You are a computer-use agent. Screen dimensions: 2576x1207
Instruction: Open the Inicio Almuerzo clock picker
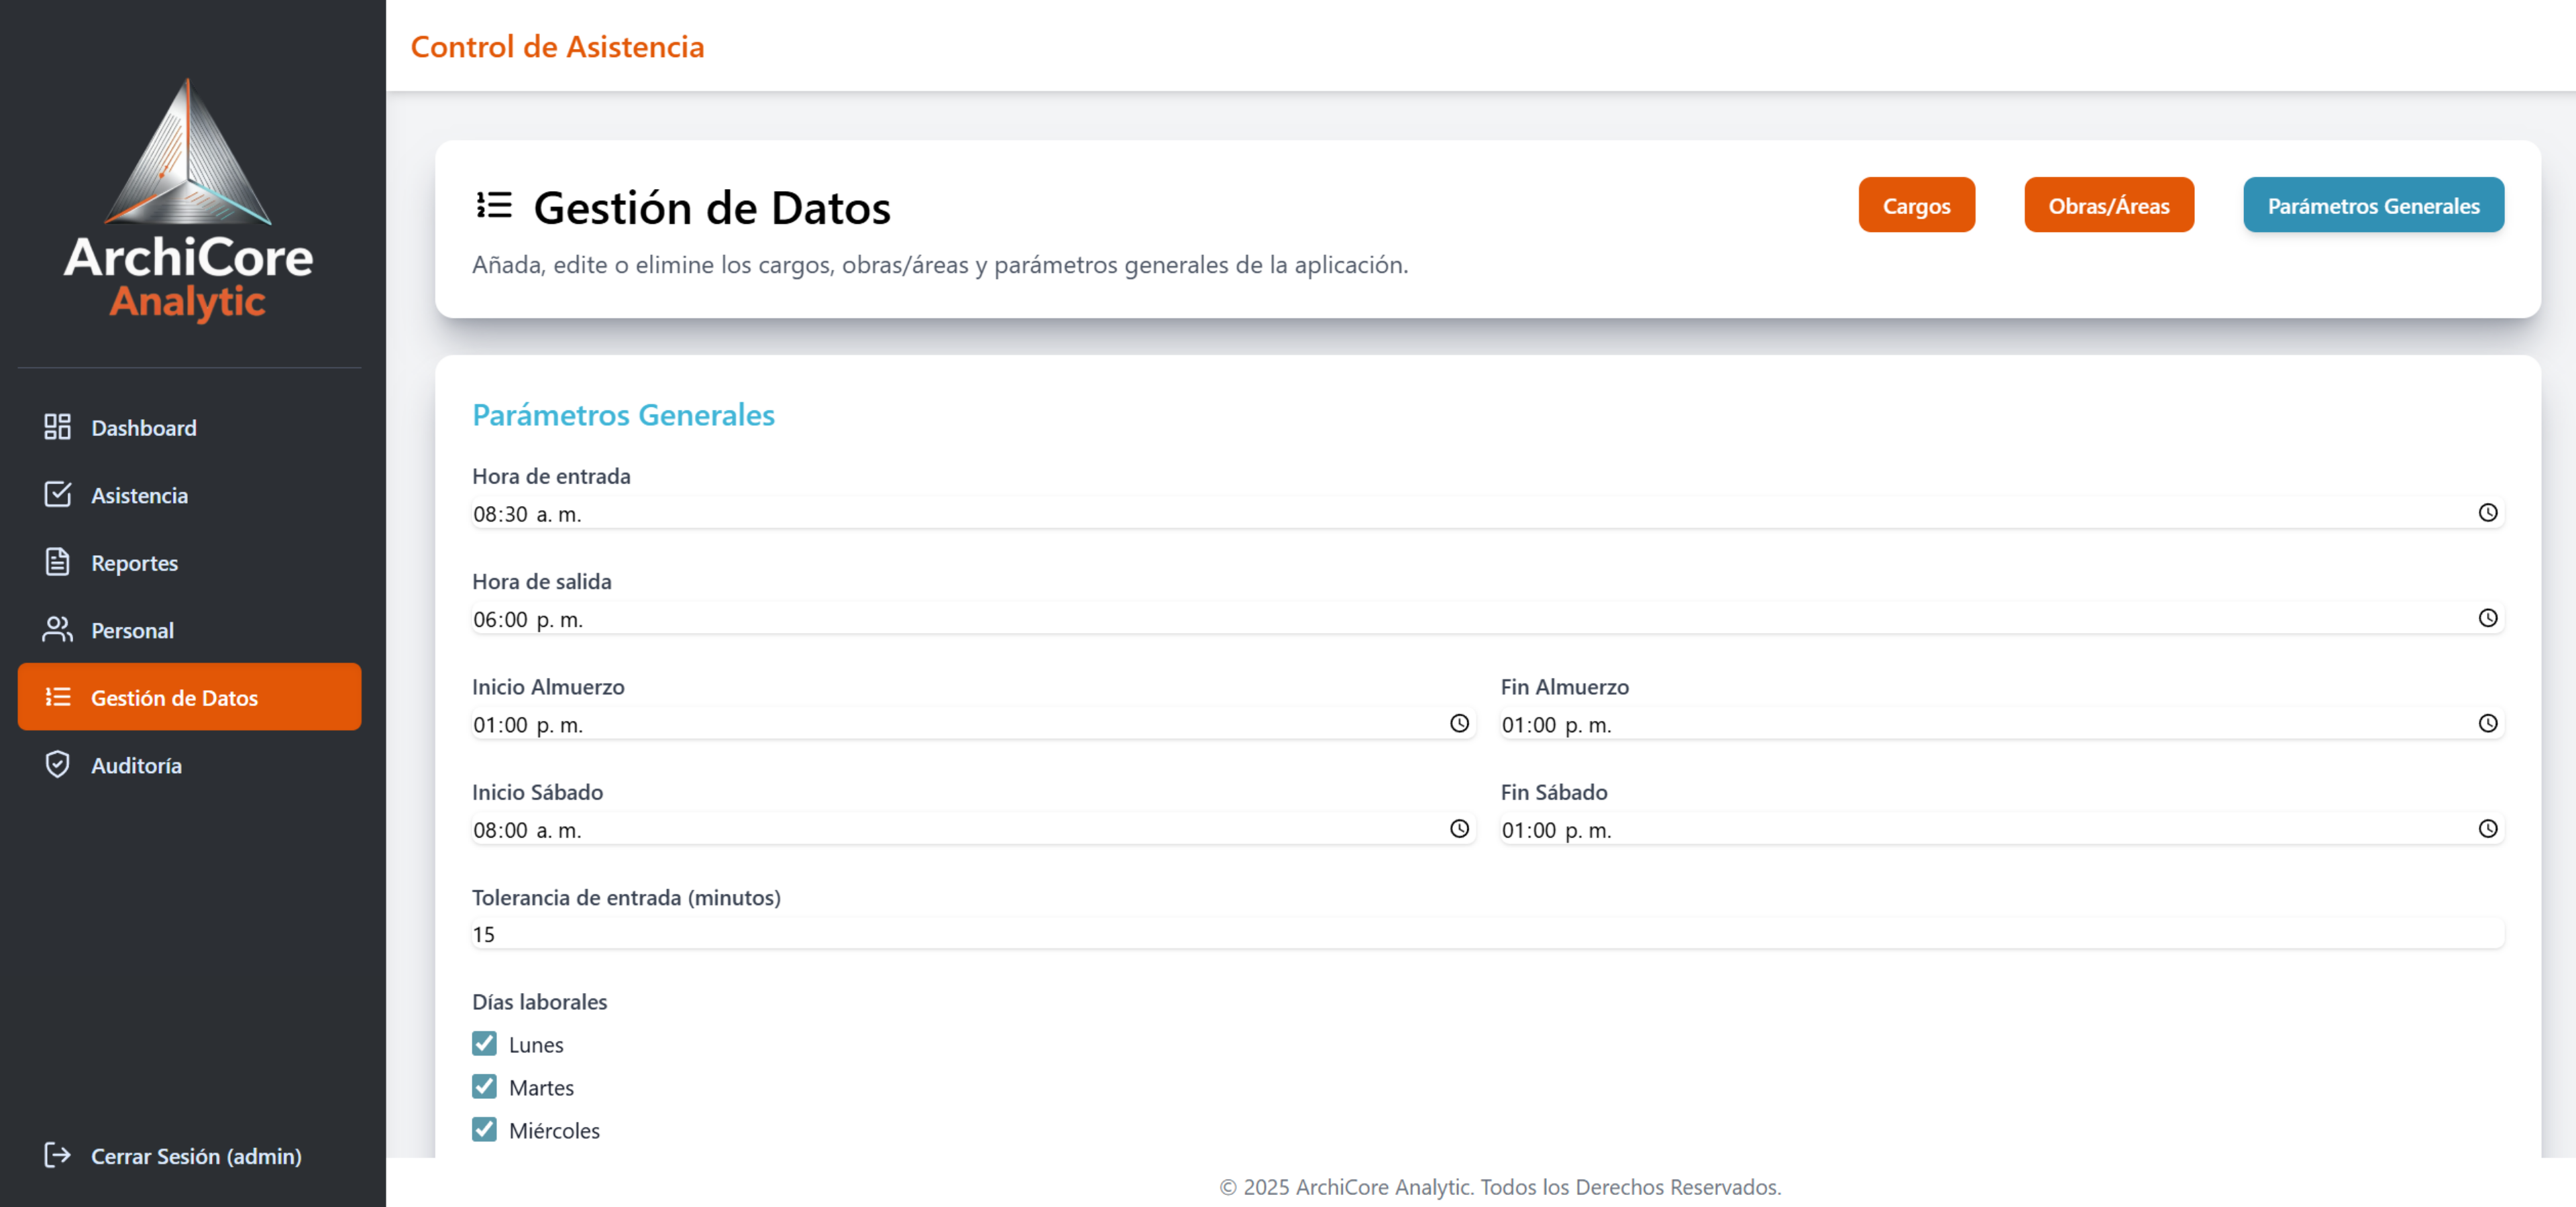(x=1460, y=724)
